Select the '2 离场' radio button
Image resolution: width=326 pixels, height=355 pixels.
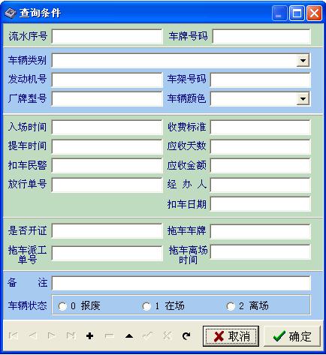click(x=231, y=306)
